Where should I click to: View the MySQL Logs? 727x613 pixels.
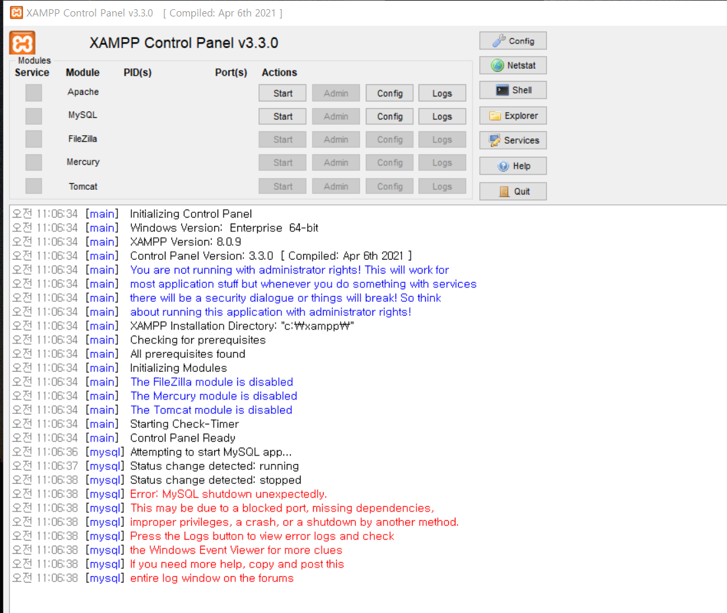(x=442, y=117)
